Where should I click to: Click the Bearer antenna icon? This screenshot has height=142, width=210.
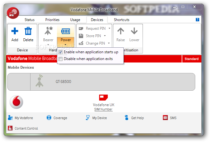point(48,31)
